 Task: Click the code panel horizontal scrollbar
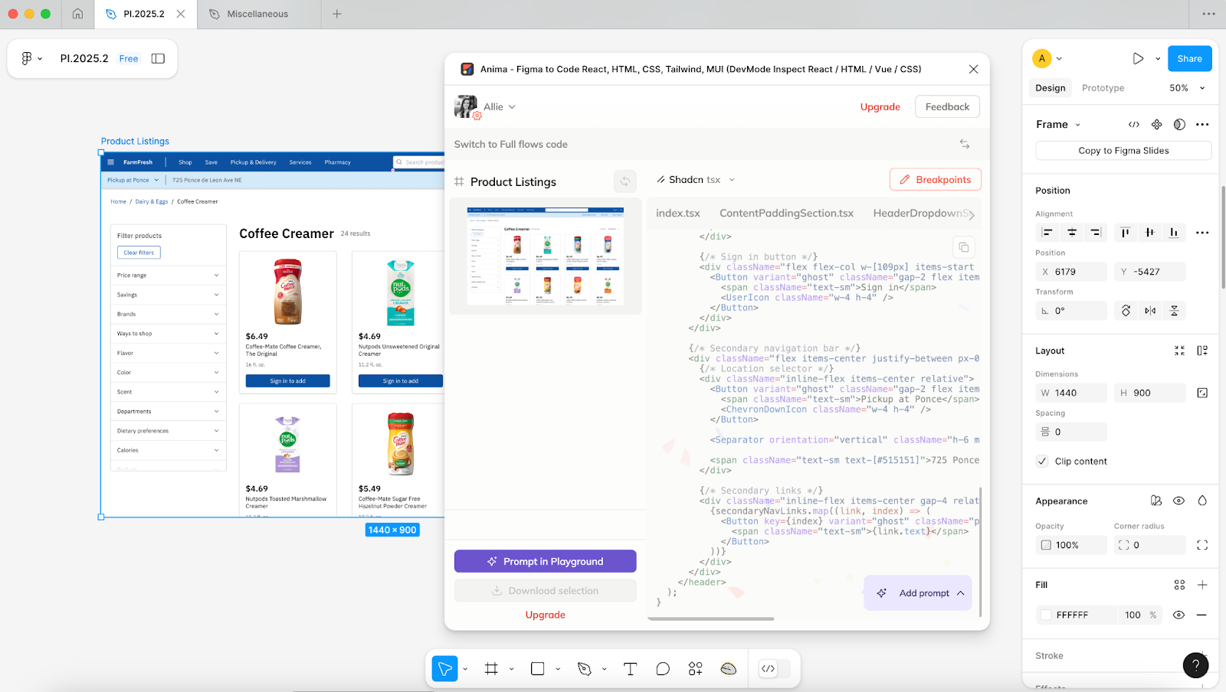coord(711,619)
